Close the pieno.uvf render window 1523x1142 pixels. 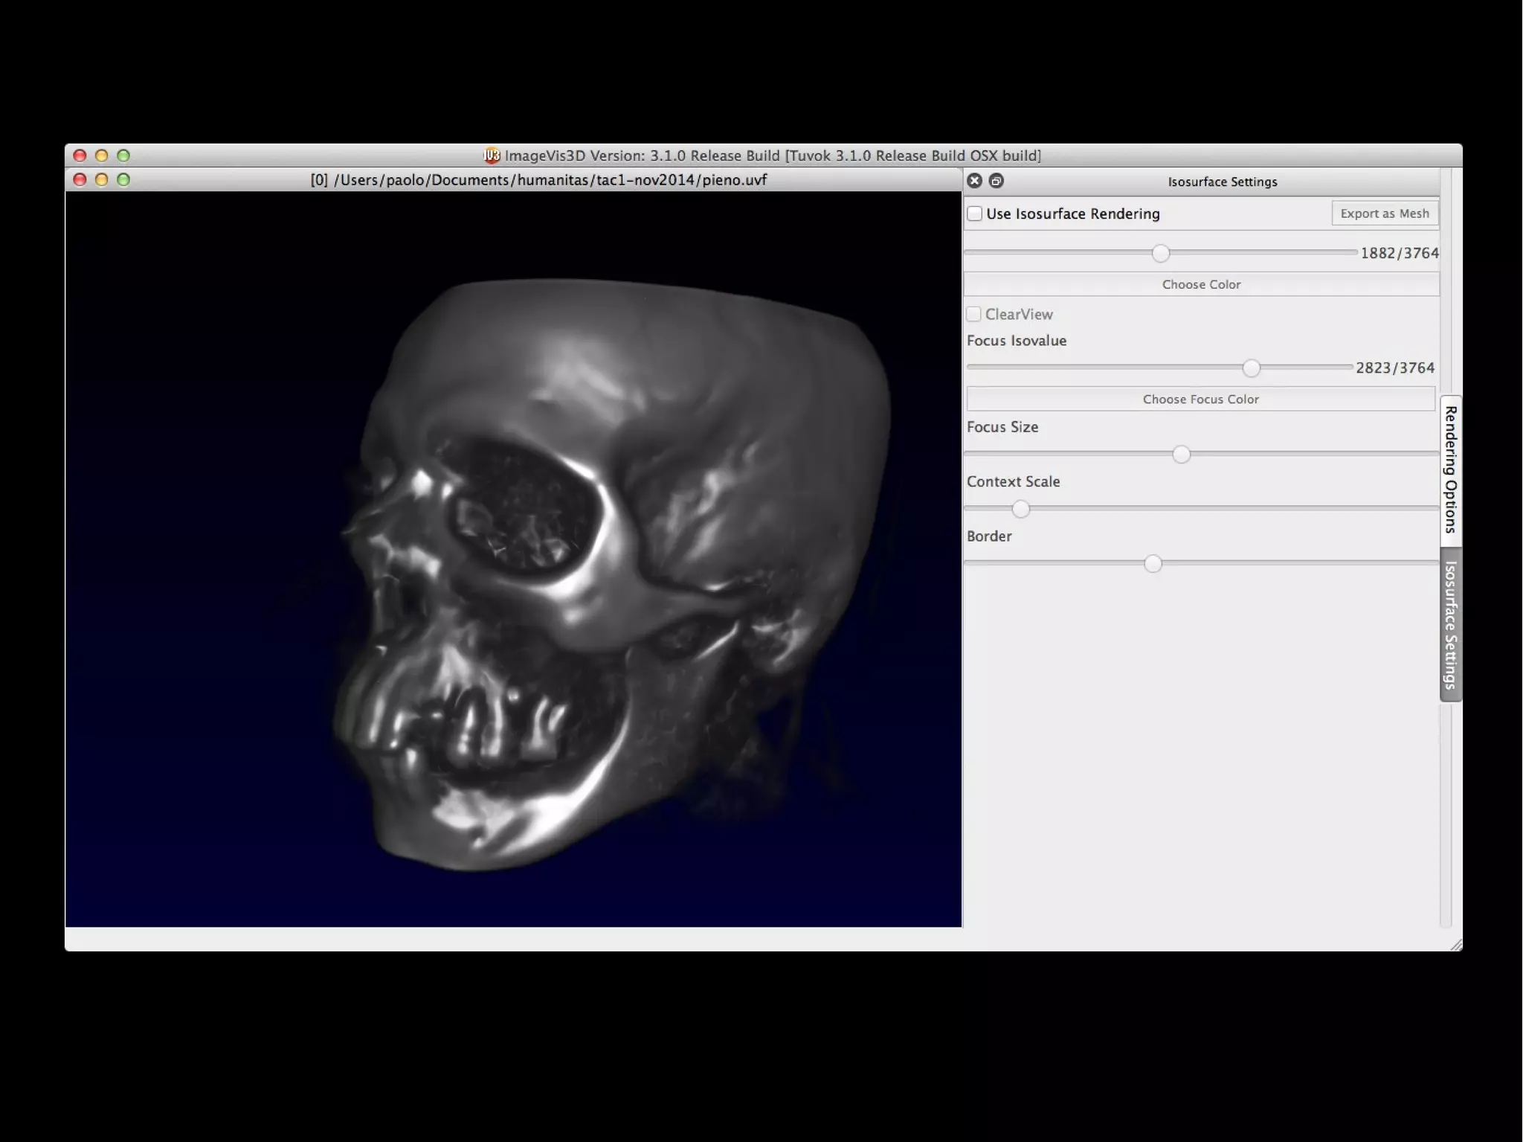pos(80,179)
